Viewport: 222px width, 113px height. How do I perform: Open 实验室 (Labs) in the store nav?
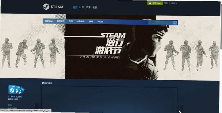tap(100, 22)
